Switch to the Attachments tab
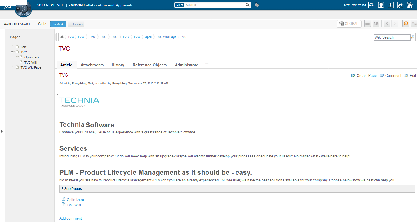 pyautogui.click(x=92, y=65)
